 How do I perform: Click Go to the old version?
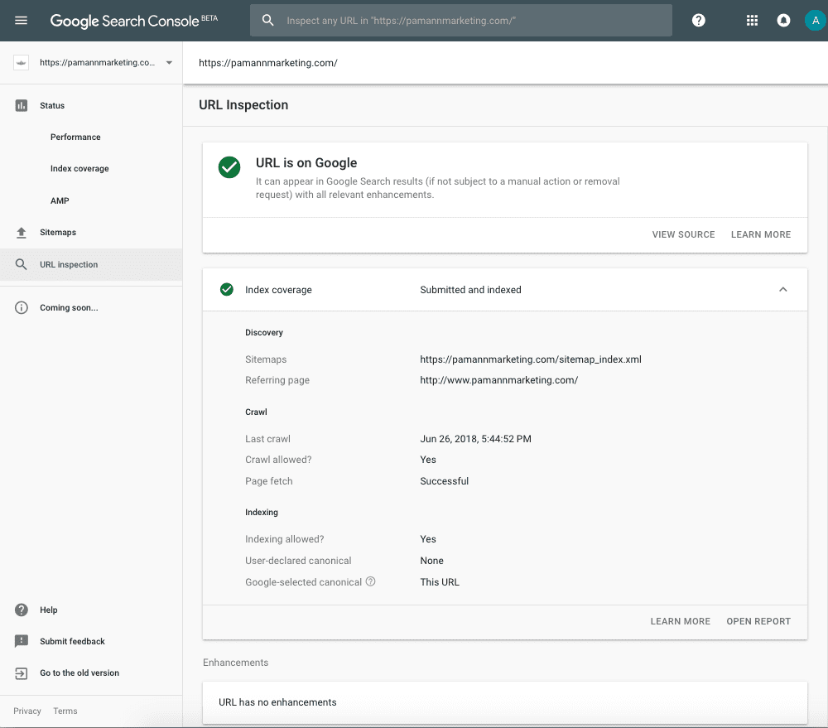coord(79,673)
